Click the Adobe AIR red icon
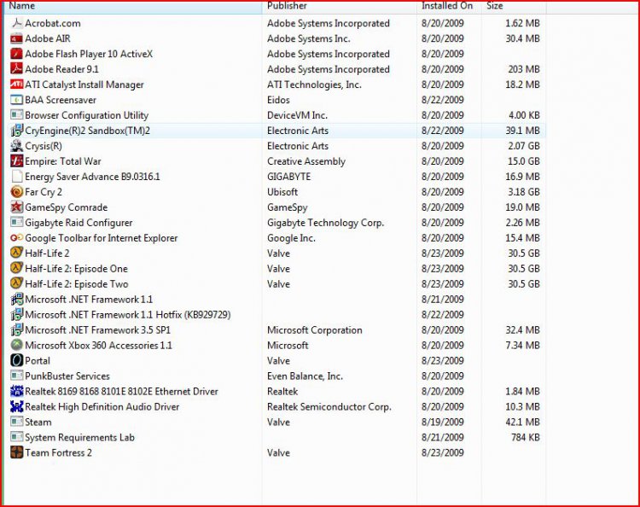The image size is (640, 507). click(x=17, y=38)
